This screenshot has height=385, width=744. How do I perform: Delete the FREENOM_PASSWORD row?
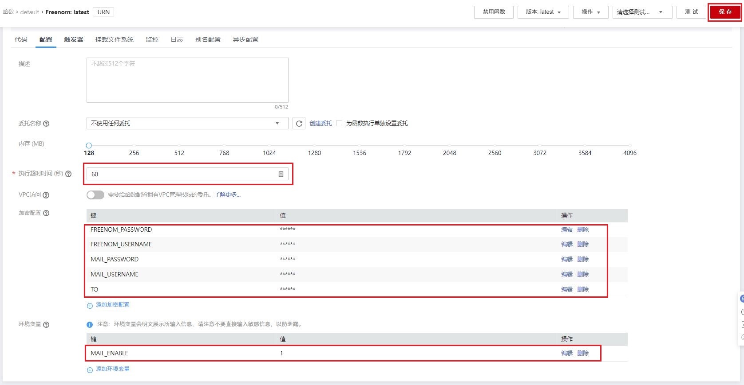click(x=583, y=229)
